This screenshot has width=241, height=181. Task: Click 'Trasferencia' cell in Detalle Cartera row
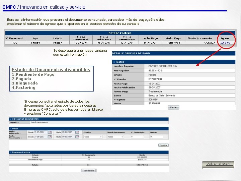tap(173, 43)
